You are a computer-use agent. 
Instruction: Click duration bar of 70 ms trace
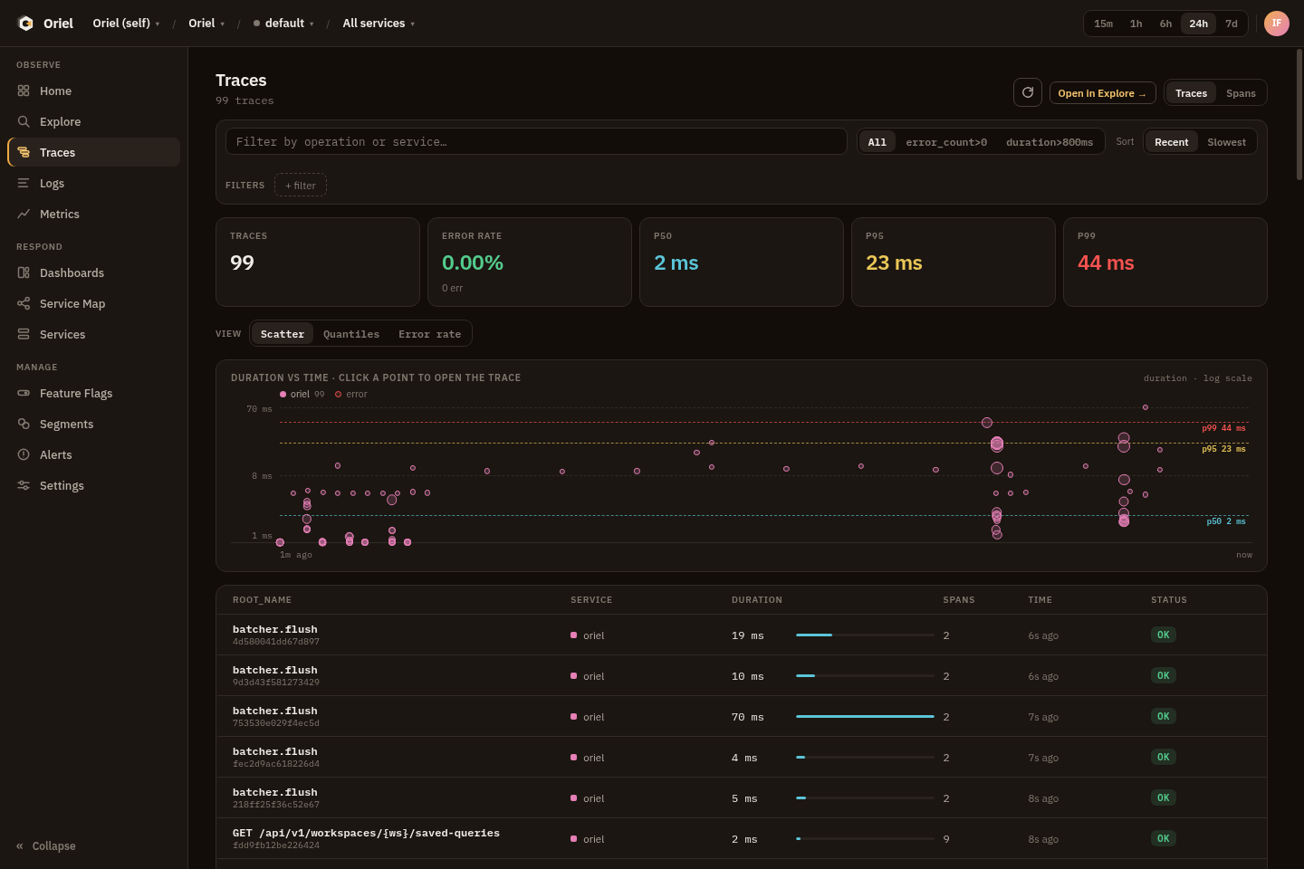click(x=865, y=716)
